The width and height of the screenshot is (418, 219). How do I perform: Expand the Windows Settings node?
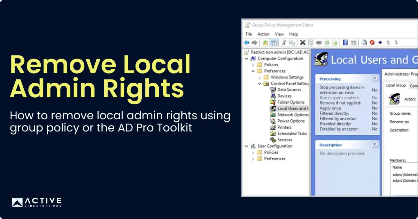pos(260,77)
